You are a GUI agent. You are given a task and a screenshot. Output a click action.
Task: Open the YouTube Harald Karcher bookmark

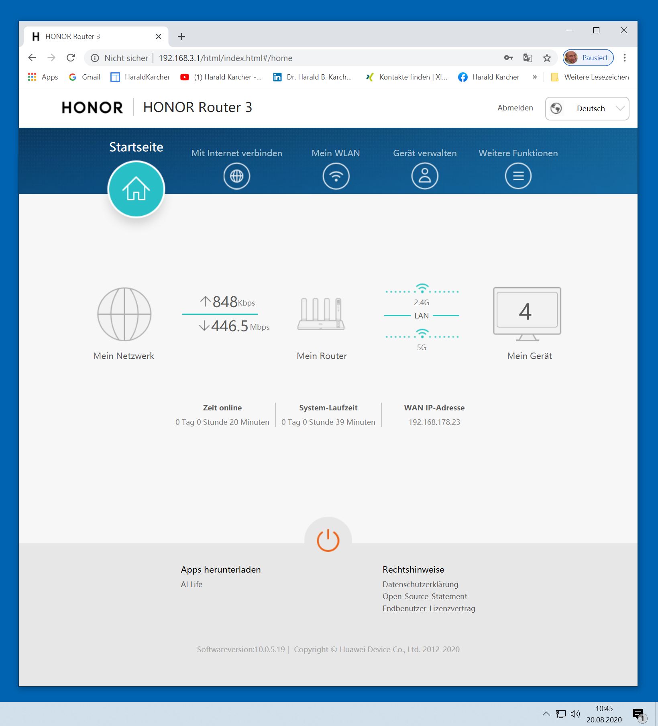(x=221, y=77)
